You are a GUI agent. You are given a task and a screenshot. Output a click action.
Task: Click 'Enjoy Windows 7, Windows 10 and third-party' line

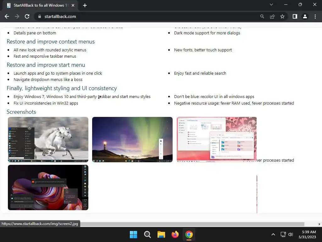(x=82, y=96)
